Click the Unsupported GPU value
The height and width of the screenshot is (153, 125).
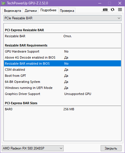[x=78, y=94]
